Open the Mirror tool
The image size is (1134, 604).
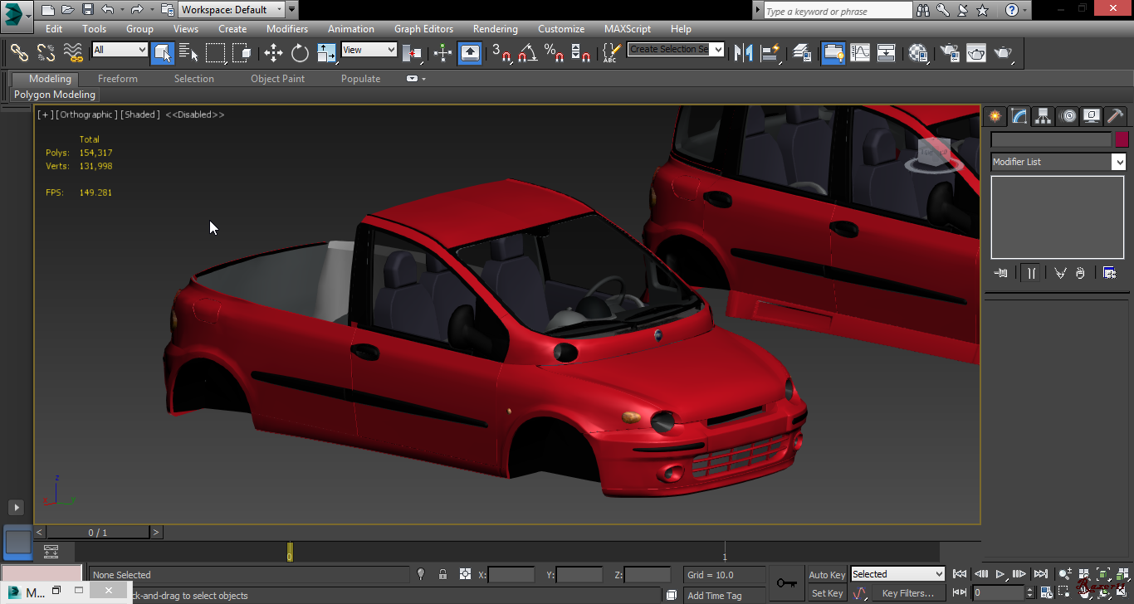pos(744,53)
